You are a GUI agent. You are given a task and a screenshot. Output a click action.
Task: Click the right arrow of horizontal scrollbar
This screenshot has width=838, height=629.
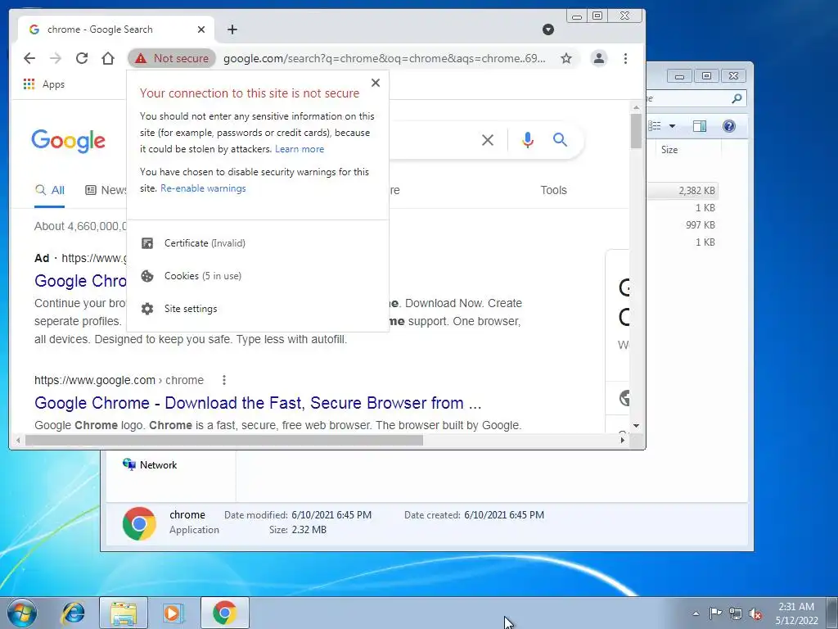(622, 440)
